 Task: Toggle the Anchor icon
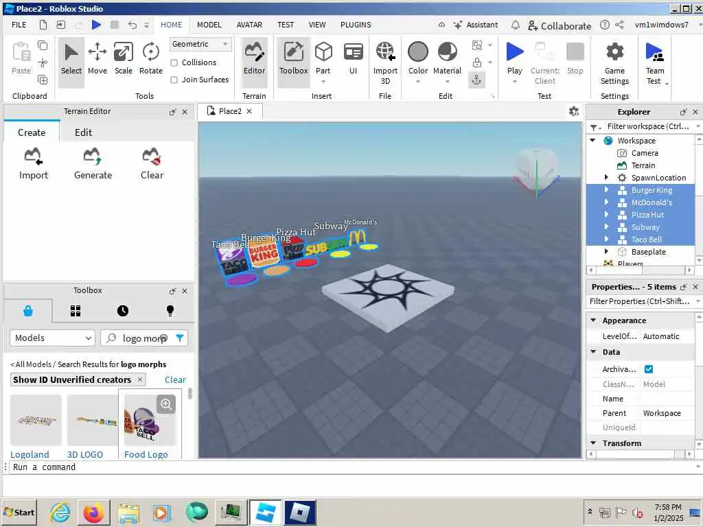point(476,80)
